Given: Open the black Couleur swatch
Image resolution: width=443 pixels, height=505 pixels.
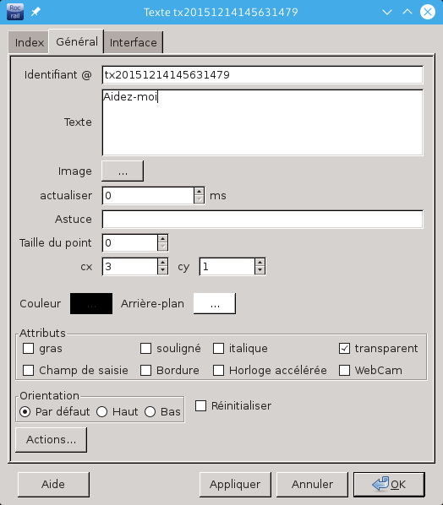Looking at the screenshot, I should point(91,303).
